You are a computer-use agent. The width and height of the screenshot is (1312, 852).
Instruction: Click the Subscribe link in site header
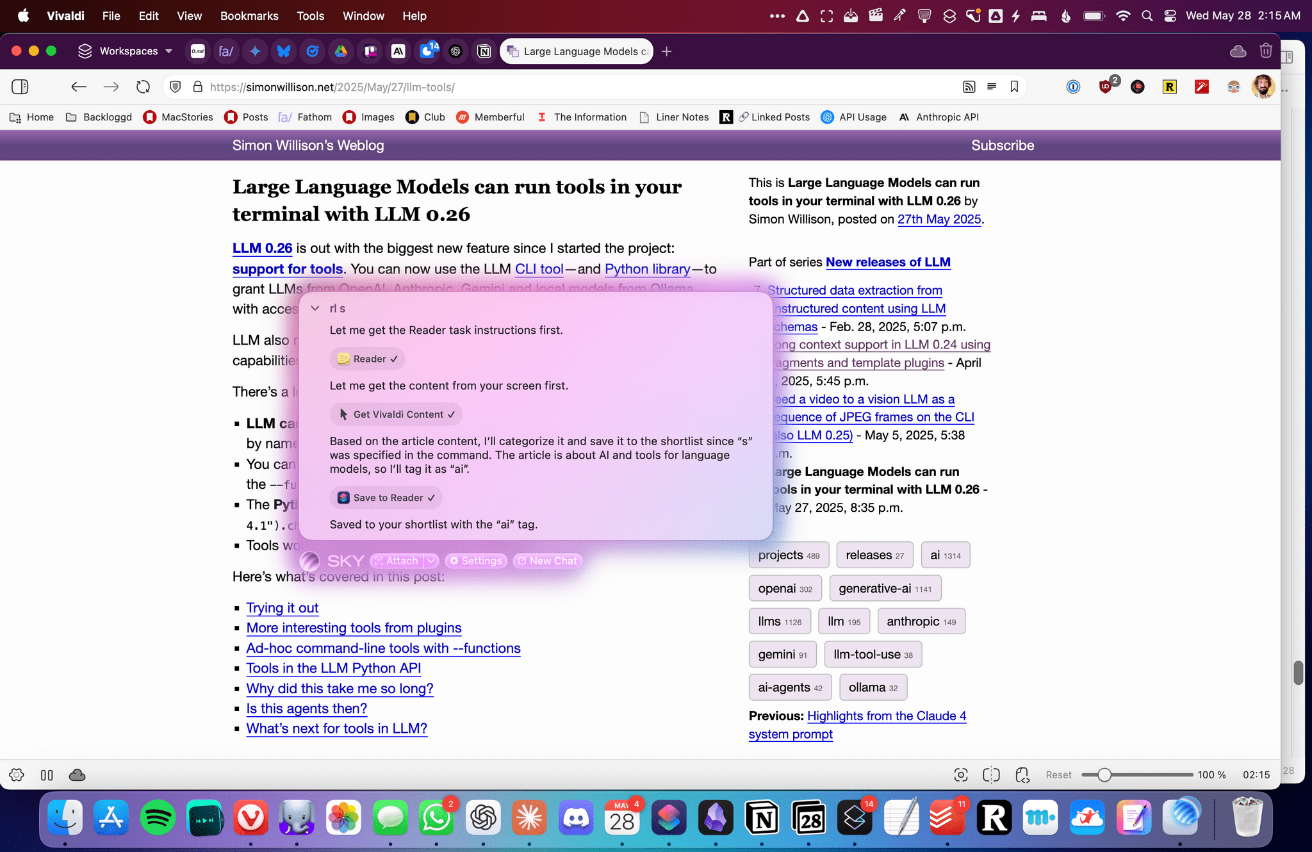click(1003, 145)
